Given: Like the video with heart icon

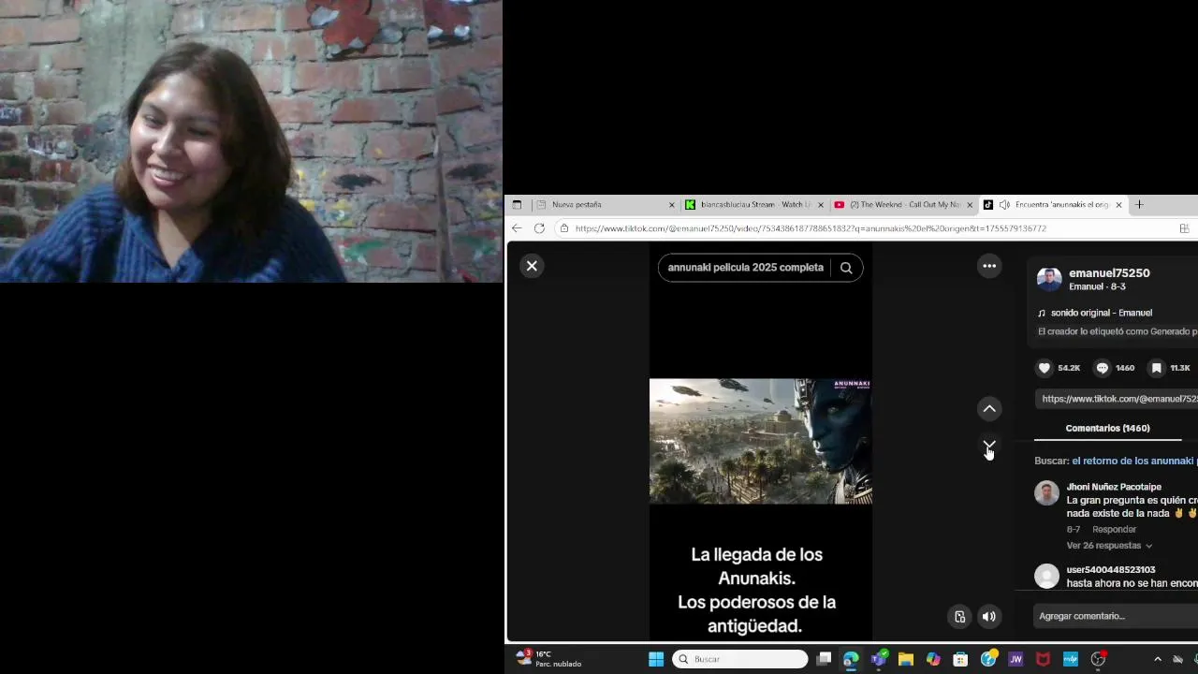Looking at the screenshot, I should tap(1045, 368).
